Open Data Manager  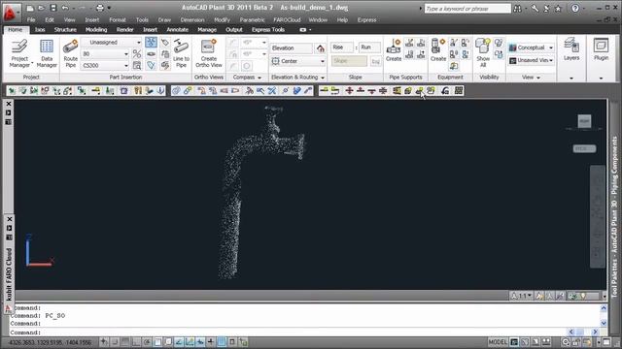pyautogui.click(x=47, y=53)
